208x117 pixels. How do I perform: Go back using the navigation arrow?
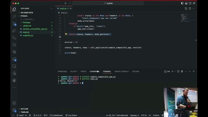click(x=66, y=3)
